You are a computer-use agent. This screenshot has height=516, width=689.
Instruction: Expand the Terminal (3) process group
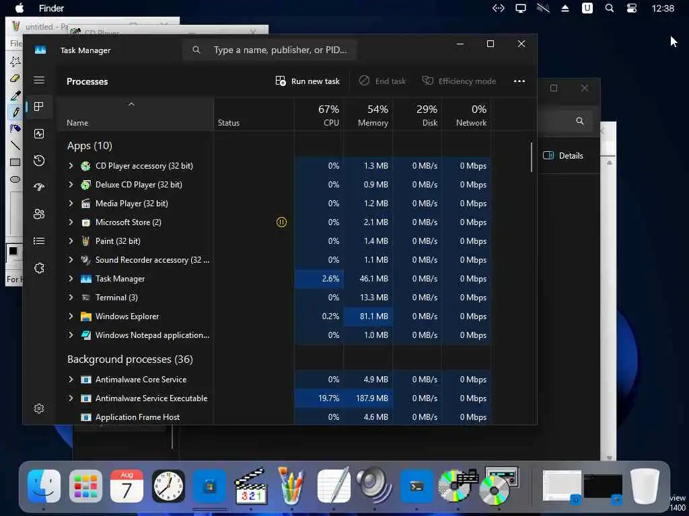coord(71,298)
